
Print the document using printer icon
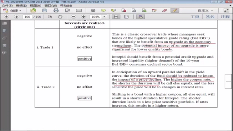coord(56,10)
